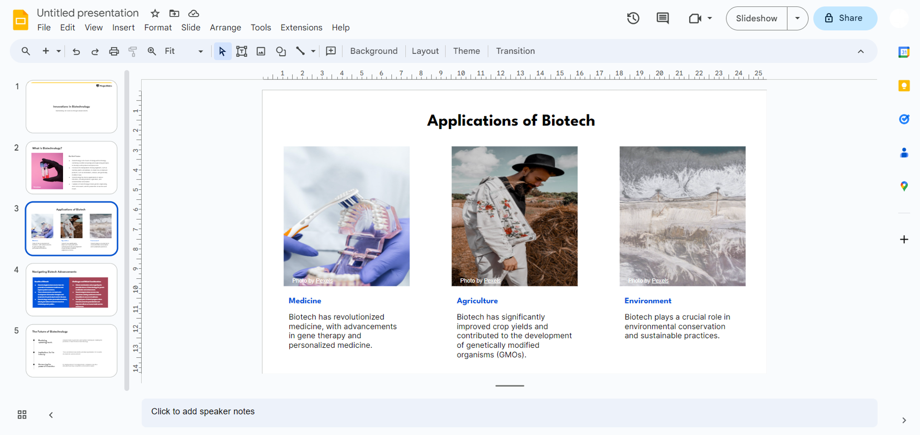Undo the last action
The width and height of the screenshot is (920, 435).
click(x=76, y=51)
